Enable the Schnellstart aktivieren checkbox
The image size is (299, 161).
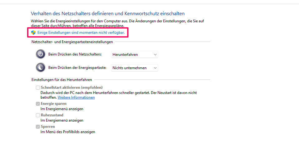[38, 87]
